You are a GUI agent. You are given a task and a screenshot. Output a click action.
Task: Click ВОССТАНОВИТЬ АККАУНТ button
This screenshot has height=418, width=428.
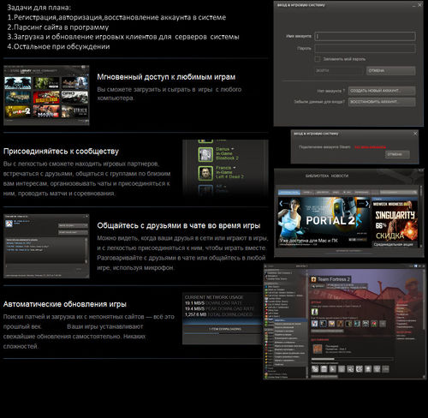click(x=382, y=102)
